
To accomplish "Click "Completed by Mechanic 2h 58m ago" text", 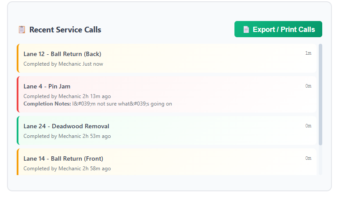I will [67, 169].
